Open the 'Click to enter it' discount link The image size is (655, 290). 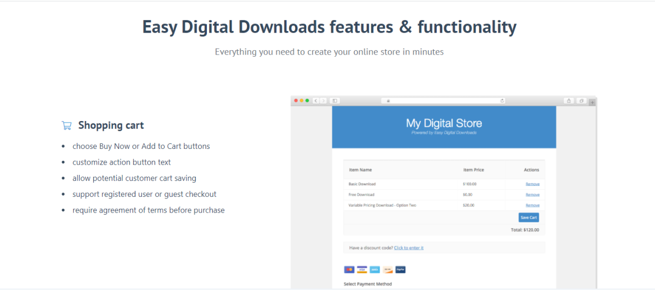click(408, 248)
